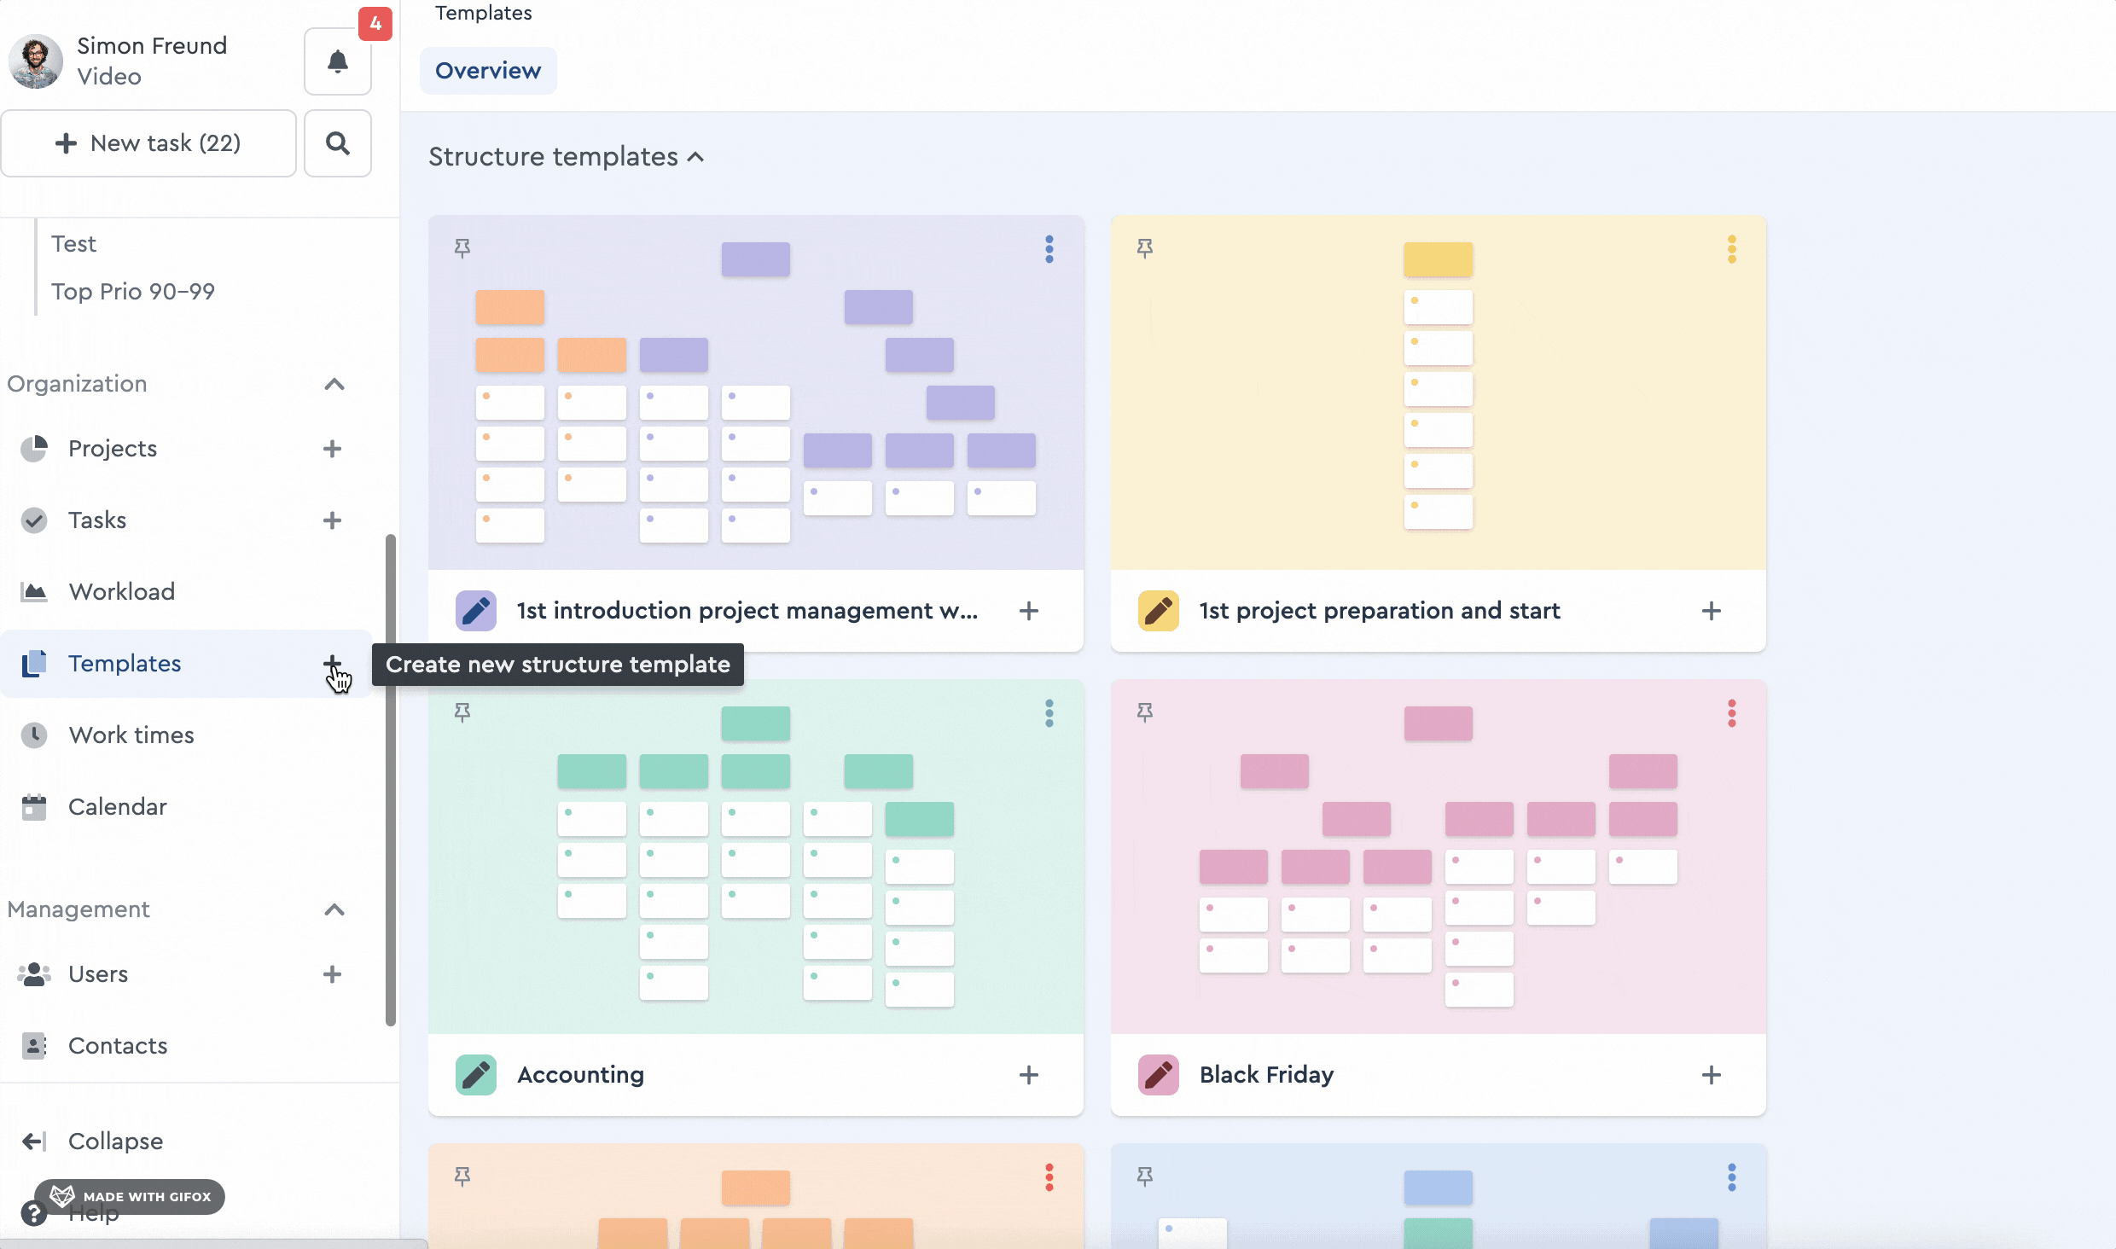This screenshot has width=2116, height=1249.
Task: Click the New task (22) button
Action: 148,143
